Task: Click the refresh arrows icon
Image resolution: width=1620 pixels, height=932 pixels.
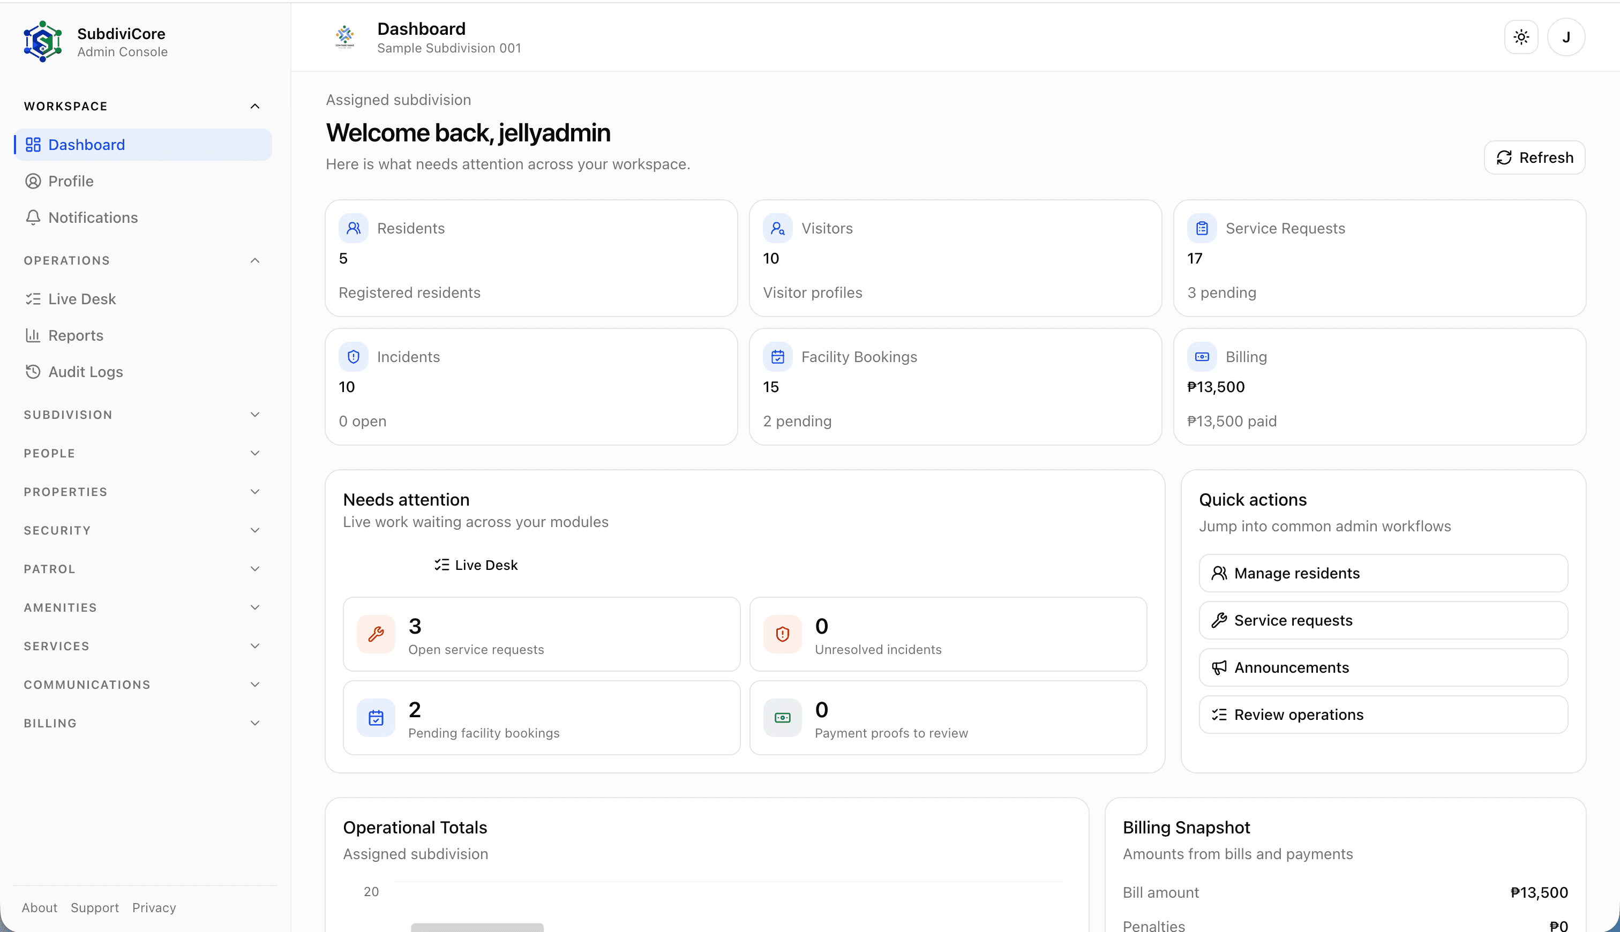Action: (x=1504, y=157)
